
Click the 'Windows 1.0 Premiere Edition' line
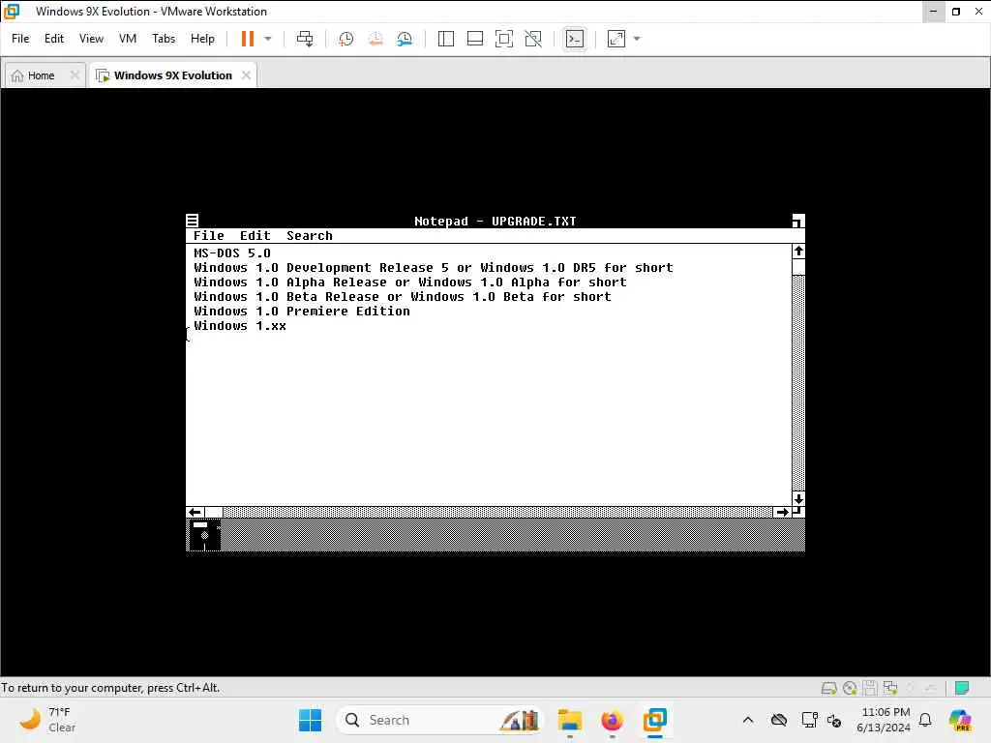click(302, 312)
